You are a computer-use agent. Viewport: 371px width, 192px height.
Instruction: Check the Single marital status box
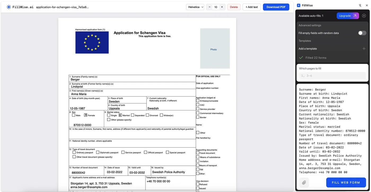(109, 115)
